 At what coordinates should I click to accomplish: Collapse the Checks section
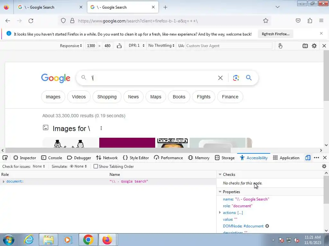[220, 174]
